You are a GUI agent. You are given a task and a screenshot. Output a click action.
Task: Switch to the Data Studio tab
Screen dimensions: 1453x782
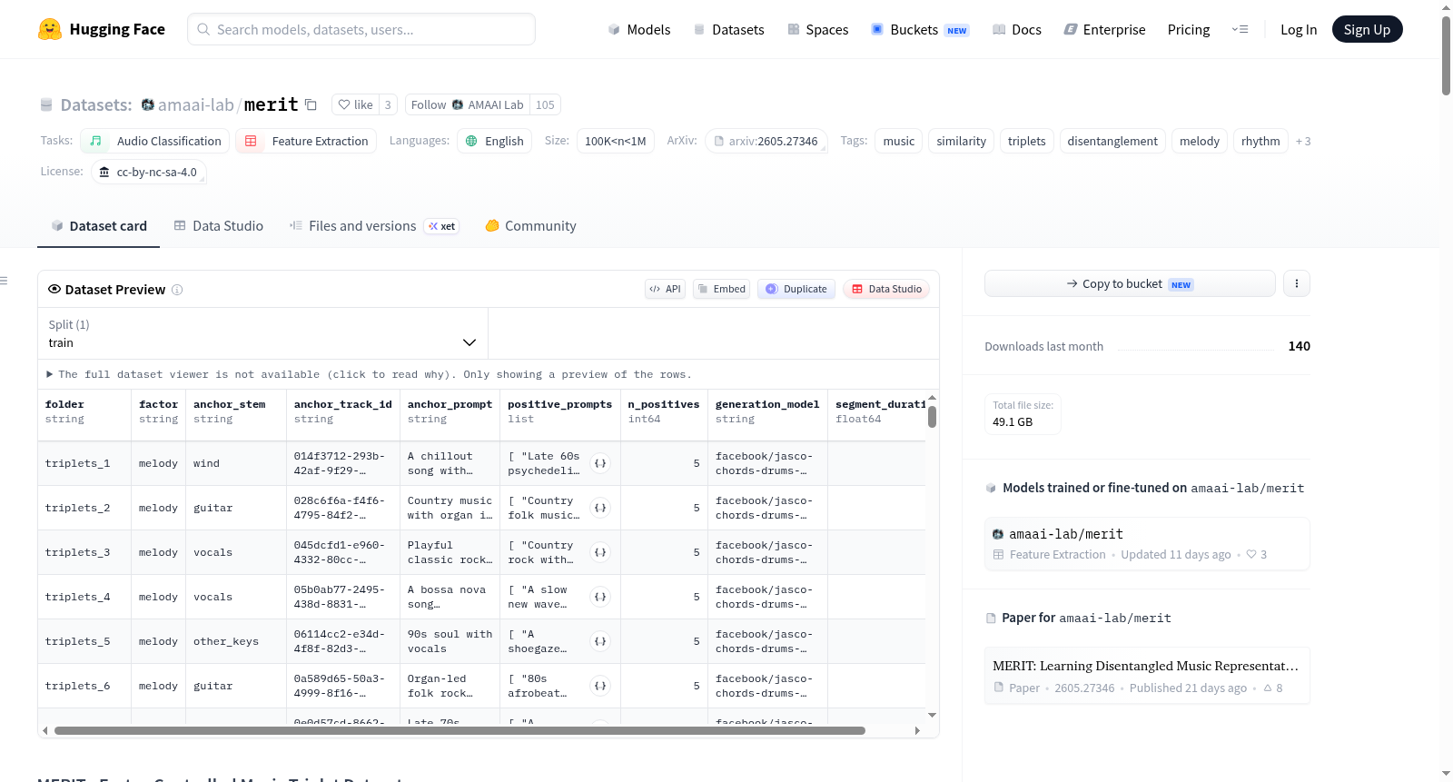tap(219, 226)
